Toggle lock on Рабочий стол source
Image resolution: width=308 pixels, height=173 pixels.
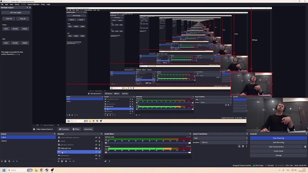[x=99, y=148]
